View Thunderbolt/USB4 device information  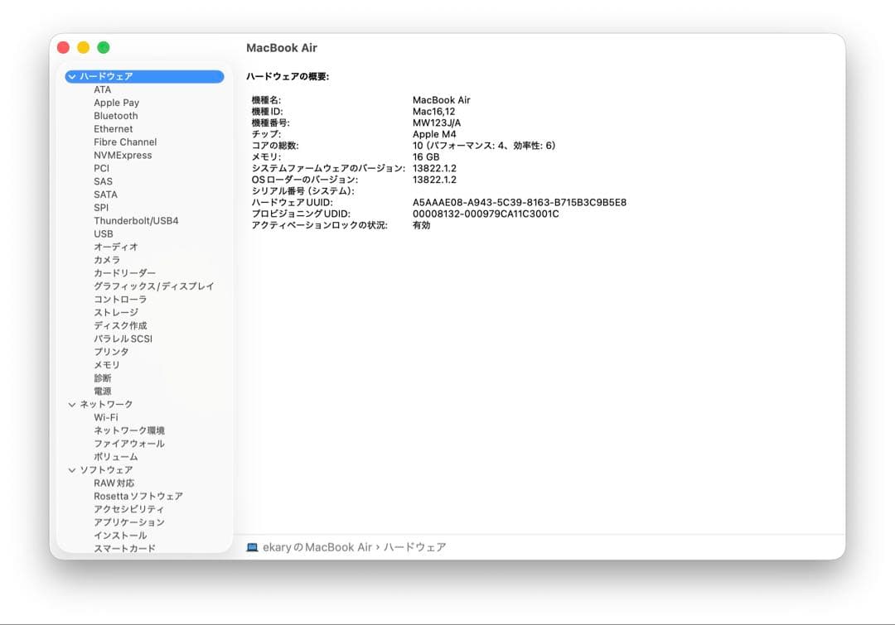[138, 220]
